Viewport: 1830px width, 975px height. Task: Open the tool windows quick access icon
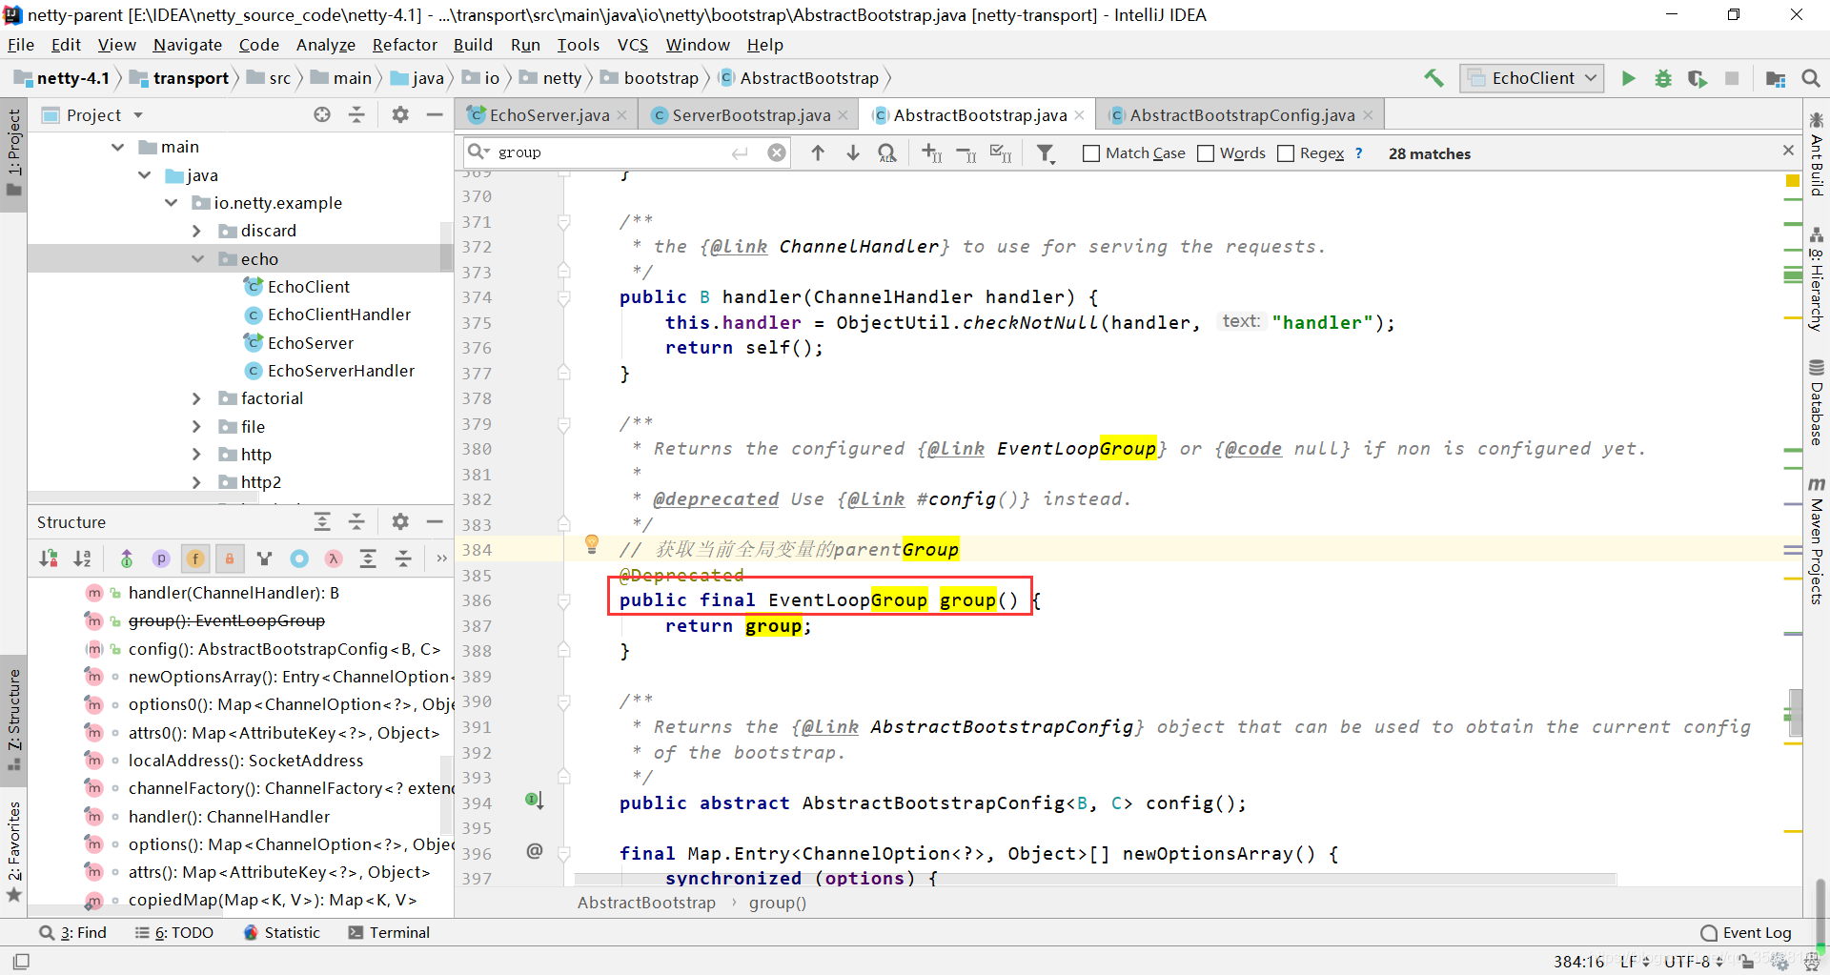(x=21, y=961)
